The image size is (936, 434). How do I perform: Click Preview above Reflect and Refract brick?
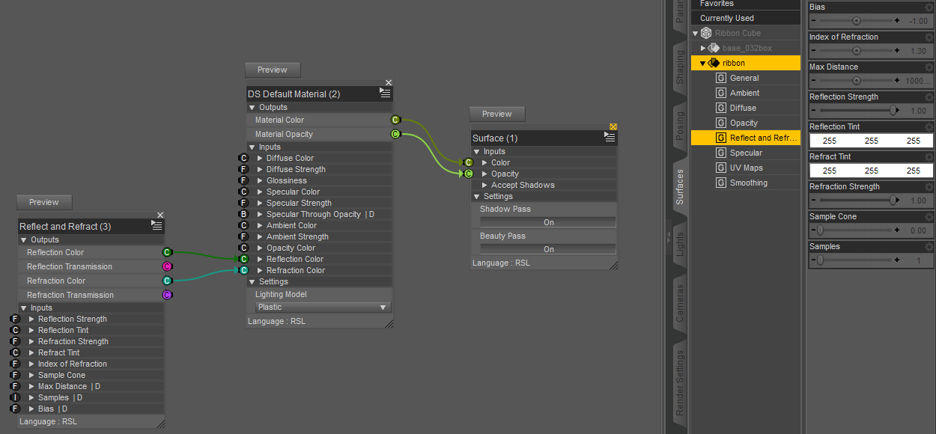[x=44, y=202]
